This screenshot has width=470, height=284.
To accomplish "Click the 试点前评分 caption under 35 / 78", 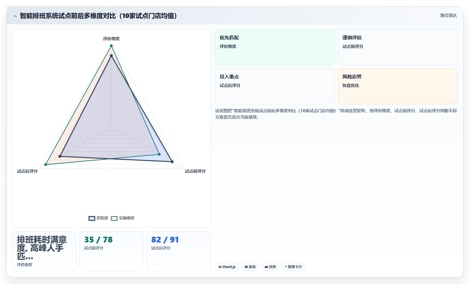I will [94, 248].
